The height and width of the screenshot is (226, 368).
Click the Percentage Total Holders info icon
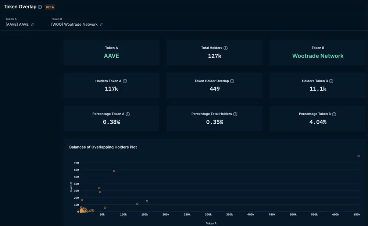[235, 114]
